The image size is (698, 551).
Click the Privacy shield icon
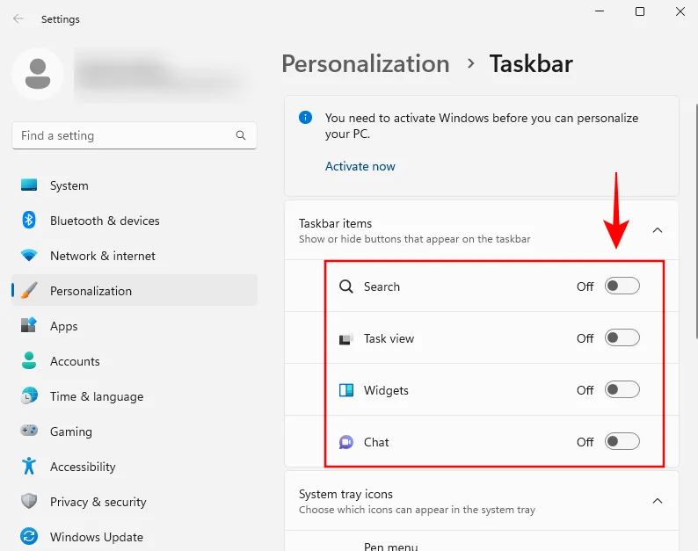point(29,501)
